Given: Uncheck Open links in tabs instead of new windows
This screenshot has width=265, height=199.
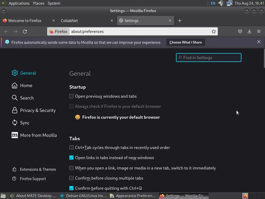Looking at the screenshot, I should [x=71, y=158].
